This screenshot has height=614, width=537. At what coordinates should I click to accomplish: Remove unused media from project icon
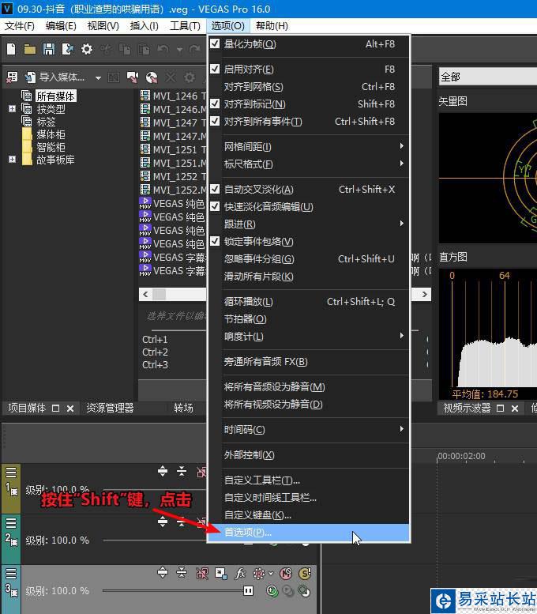pyautogui.click(x=12, y=77)
